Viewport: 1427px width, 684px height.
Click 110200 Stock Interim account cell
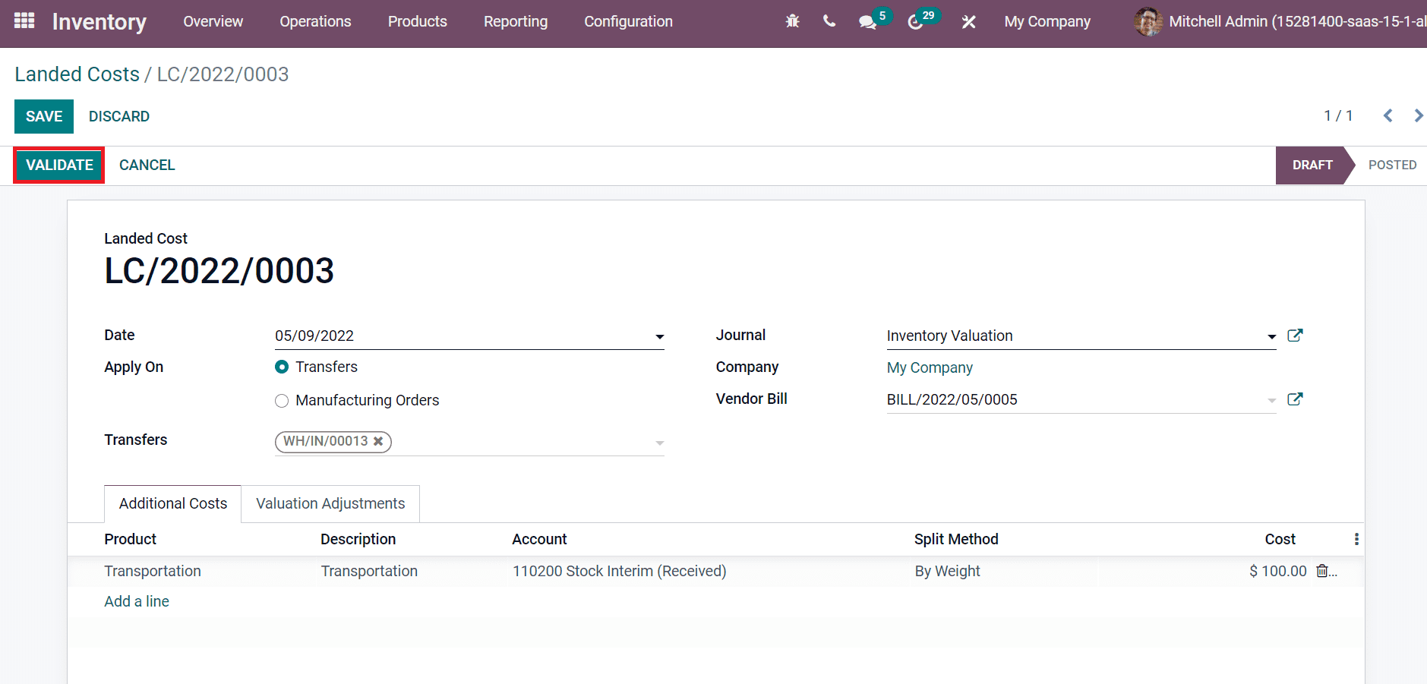click(620, 571)
